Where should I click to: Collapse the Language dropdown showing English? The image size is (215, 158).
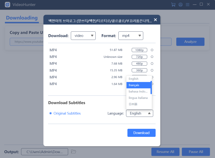139,113
